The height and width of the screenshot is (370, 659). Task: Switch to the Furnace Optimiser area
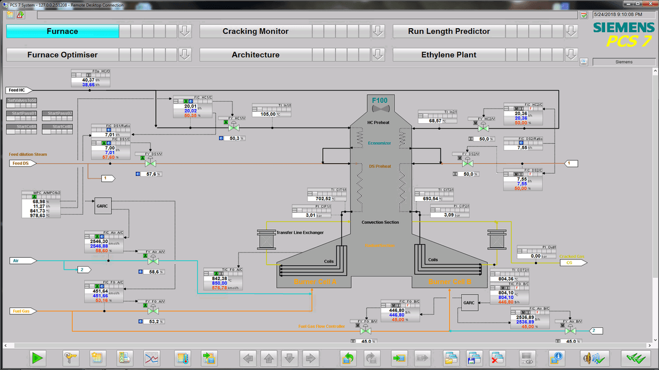click(63, 54)
